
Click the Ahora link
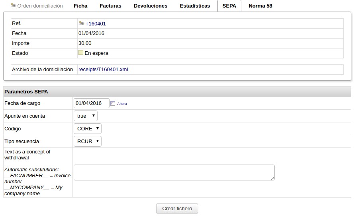pos(122,104)
